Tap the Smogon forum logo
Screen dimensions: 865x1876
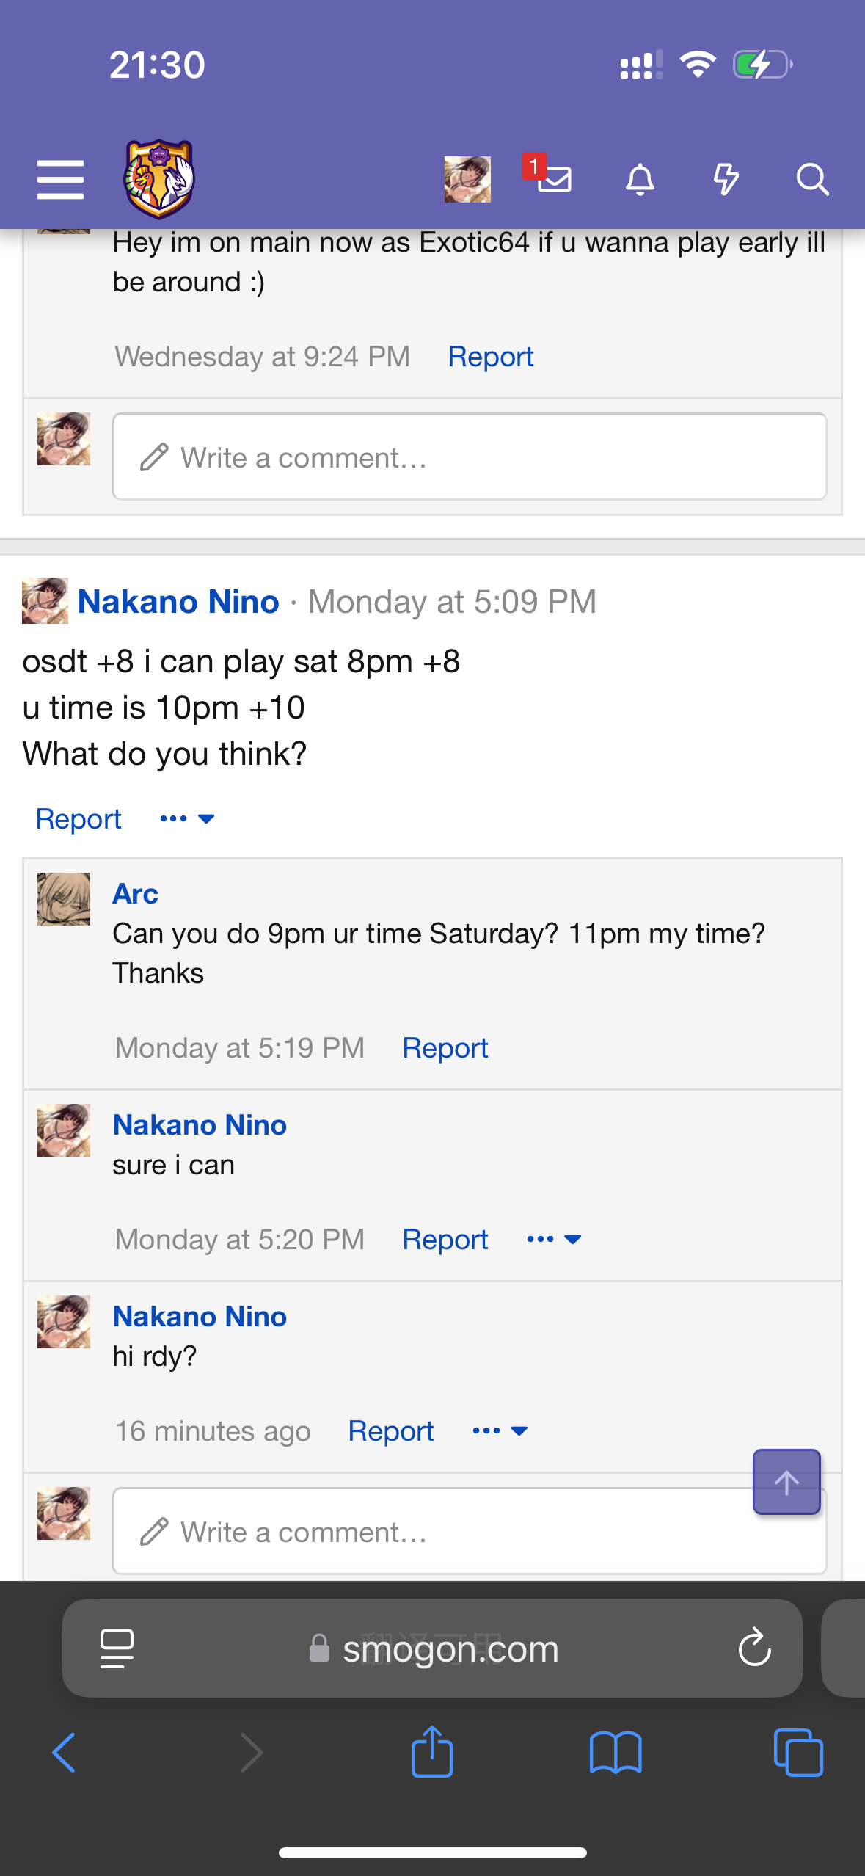coord(158,179)
